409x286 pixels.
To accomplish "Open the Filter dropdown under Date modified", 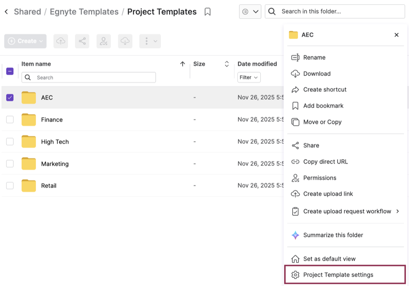I will [x=249, y=77].
